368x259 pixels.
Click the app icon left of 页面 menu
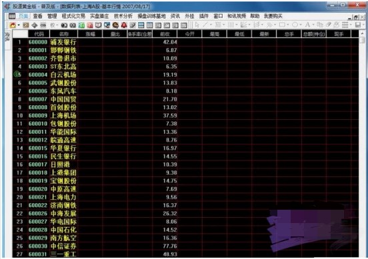(12, 16)
